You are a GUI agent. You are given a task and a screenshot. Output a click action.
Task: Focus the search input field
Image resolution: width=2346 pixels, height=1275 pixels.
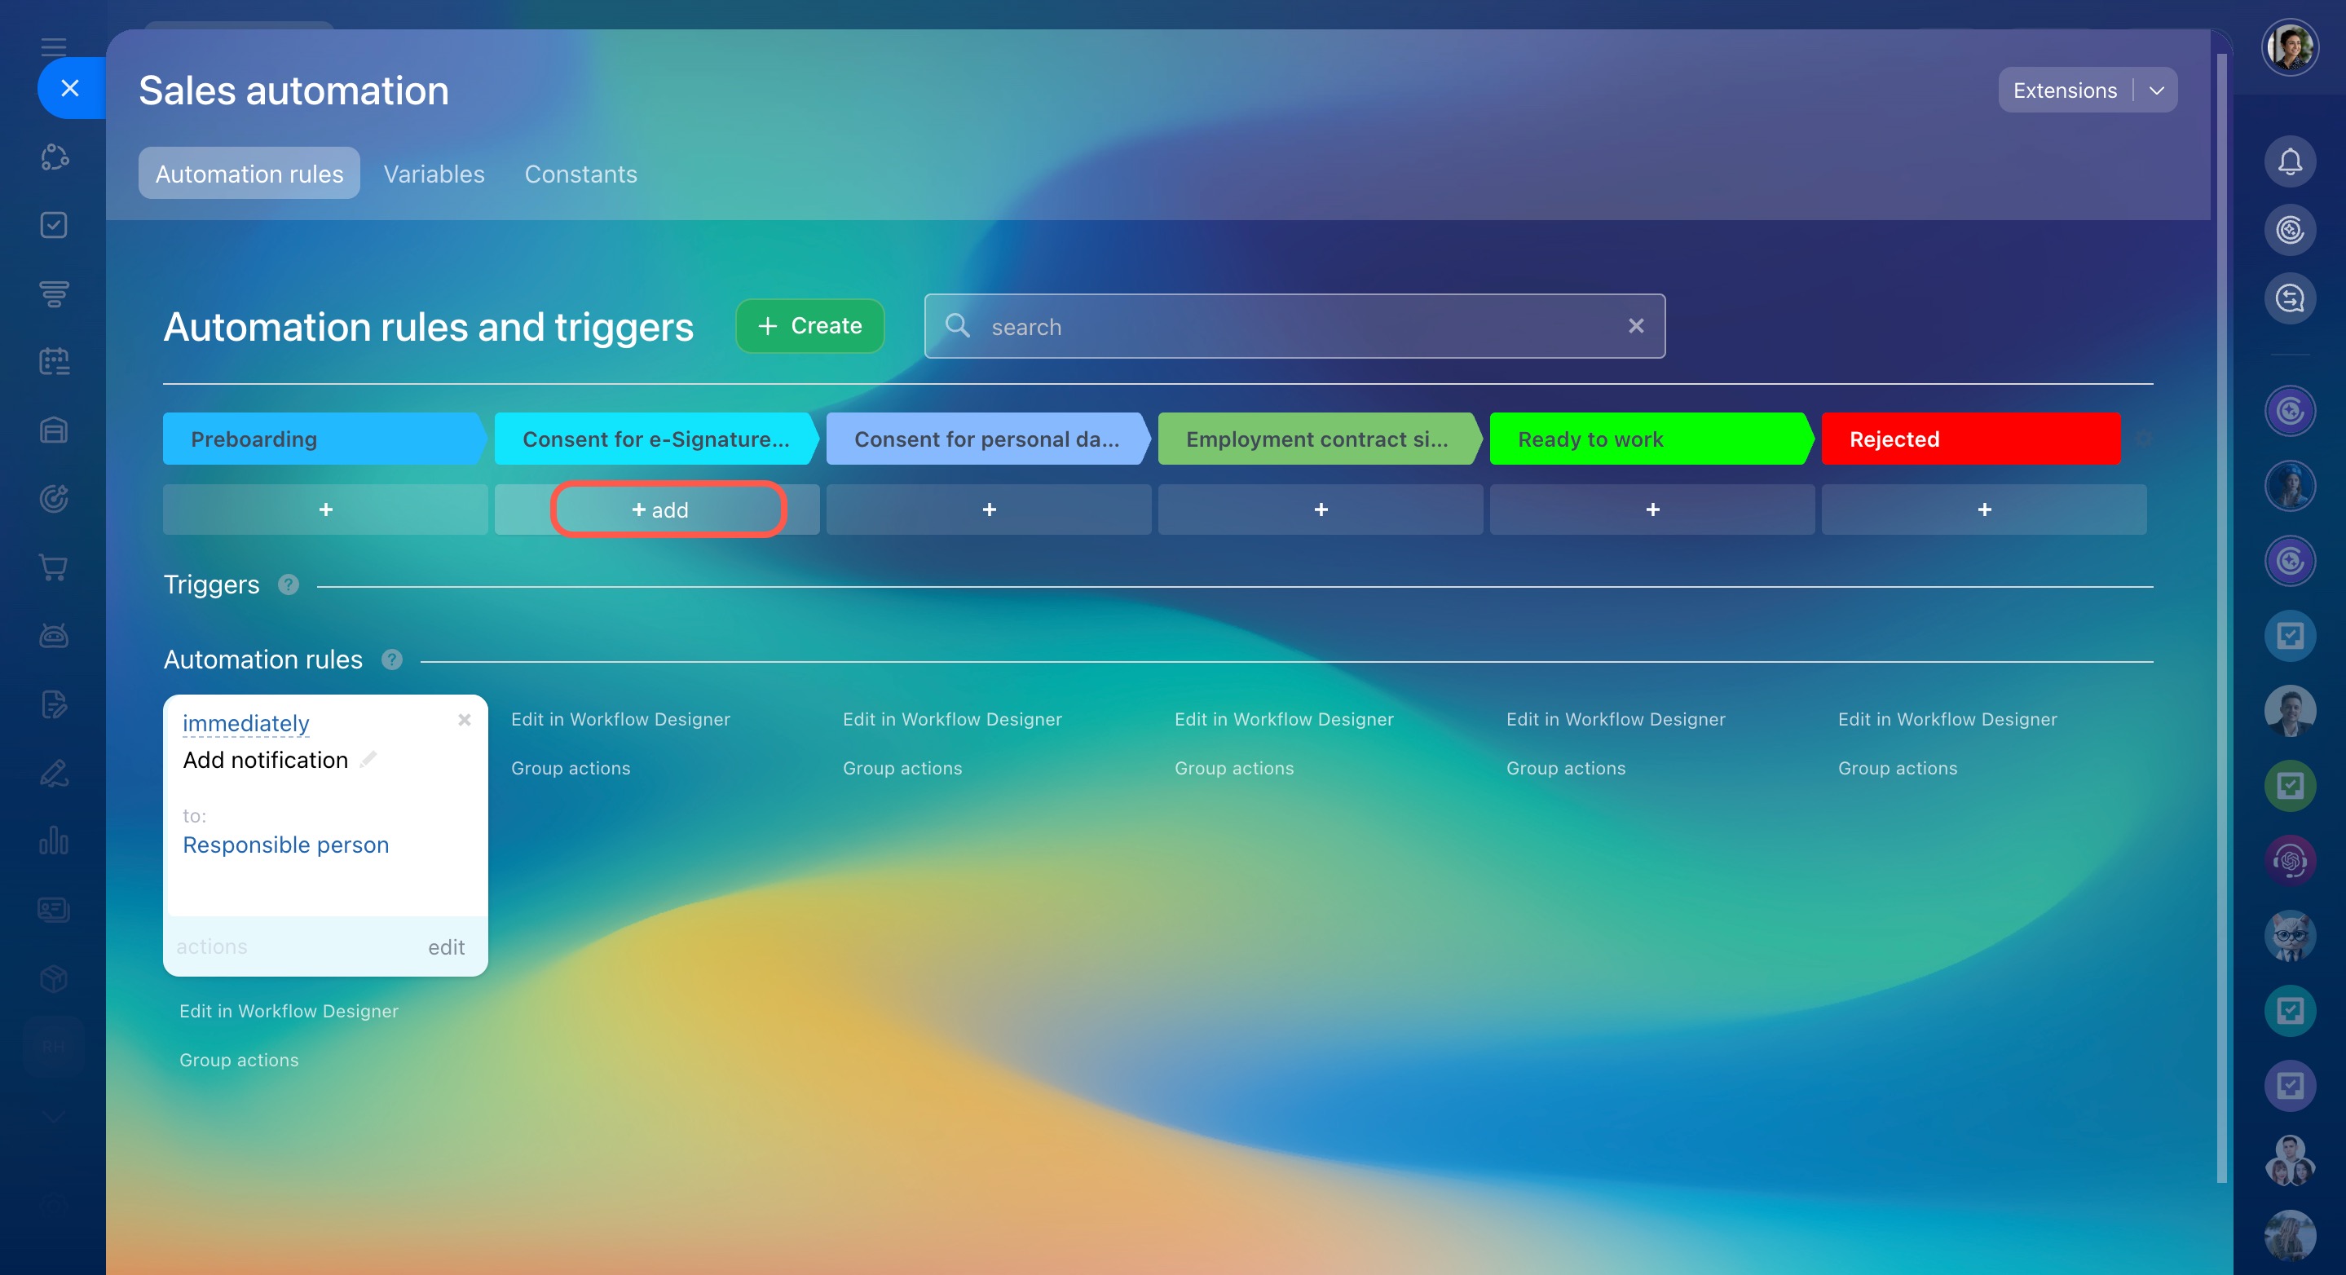point(1294,326)
